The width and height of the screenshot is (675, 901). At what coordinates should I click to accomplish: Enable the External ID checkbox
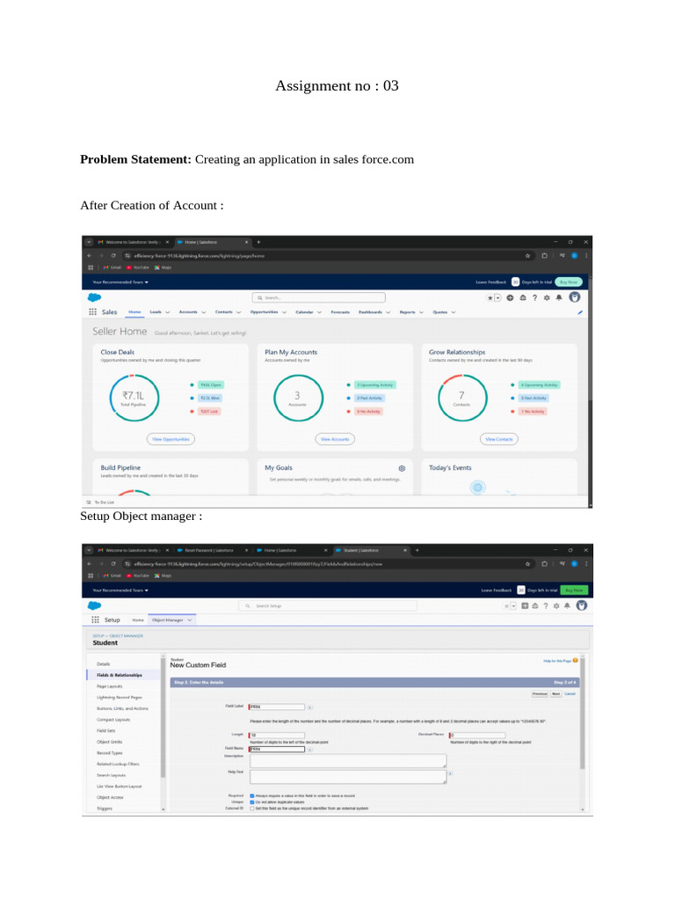(x=252, y=808)
